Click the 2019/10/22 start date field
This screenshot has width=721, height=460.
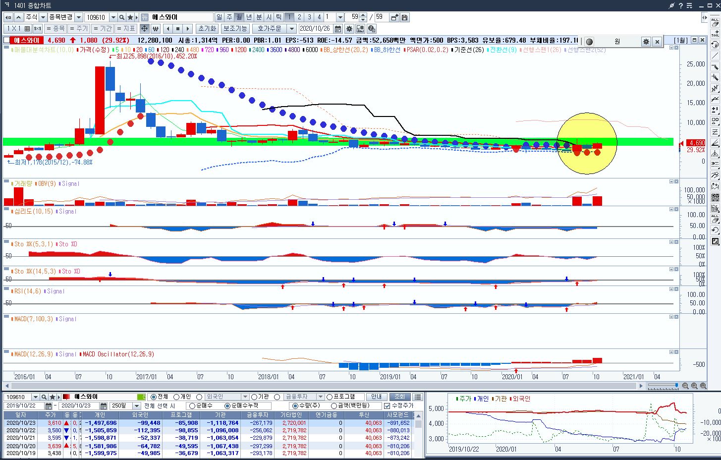pyautogui.click(x=25, y=406)
